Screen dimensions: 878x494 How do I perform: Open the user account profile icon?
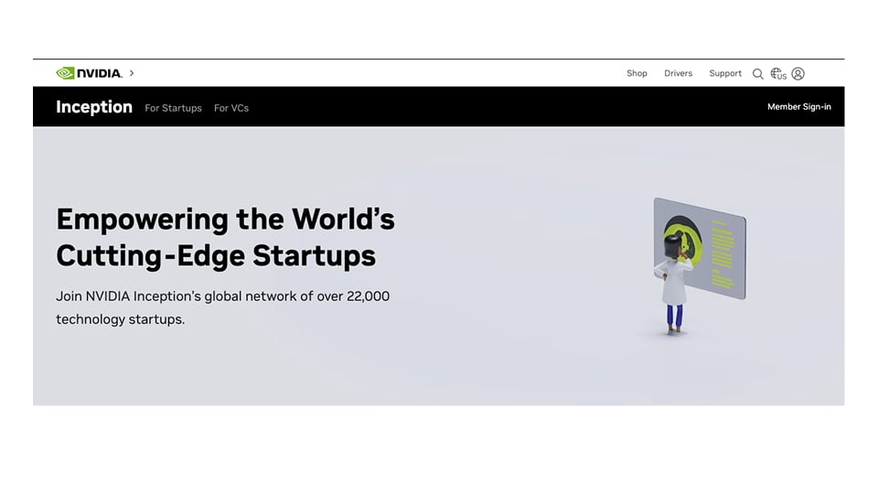798,73
